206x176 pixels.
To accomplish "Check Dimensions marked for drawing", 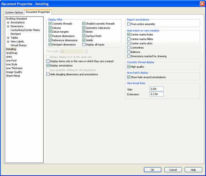I will coord(129,56).
